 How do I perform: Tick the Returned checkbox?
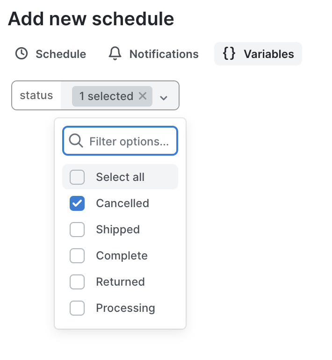coord(77,282)
